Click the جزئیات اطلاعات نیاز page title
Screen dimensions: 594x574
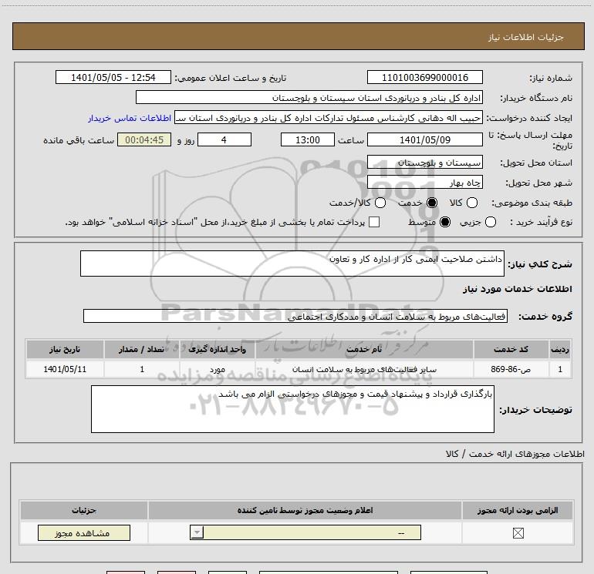point(526,37)
